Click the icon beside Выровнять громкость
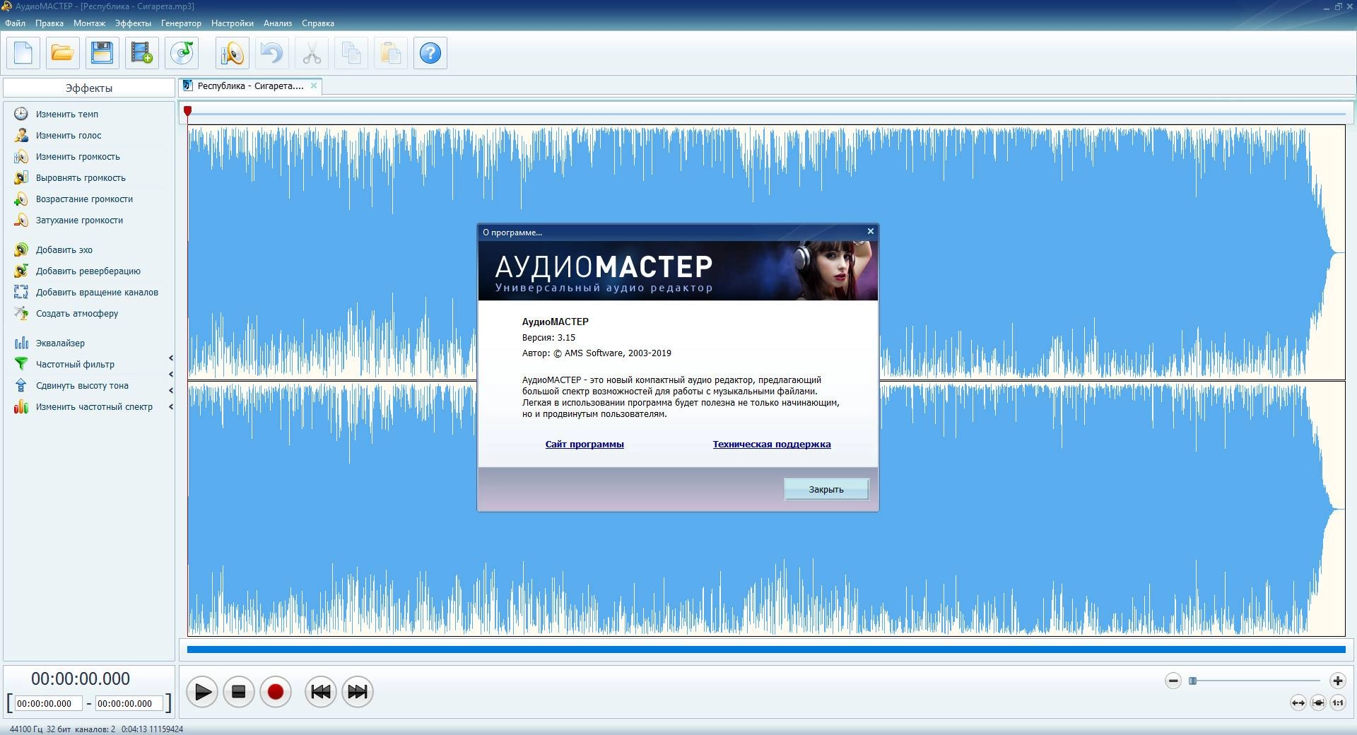1357x735 pixels. [x=21, y=177]
